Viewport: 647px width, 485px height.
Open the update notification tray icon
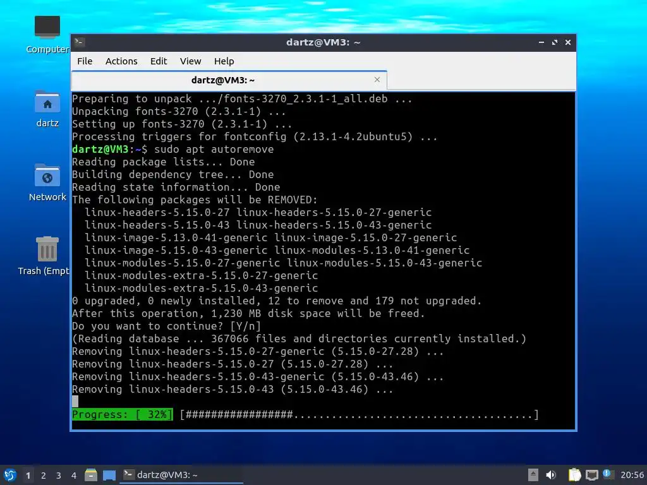[607, 474]
